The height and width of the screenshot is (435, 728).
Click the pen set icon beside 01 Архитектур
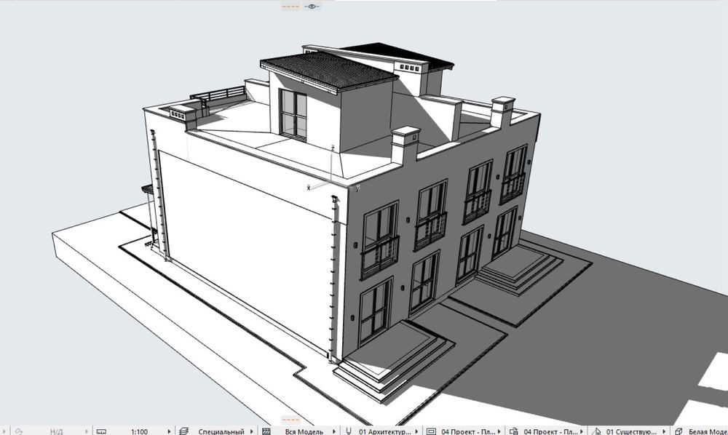pyautogui.click(x=349, y=431)
